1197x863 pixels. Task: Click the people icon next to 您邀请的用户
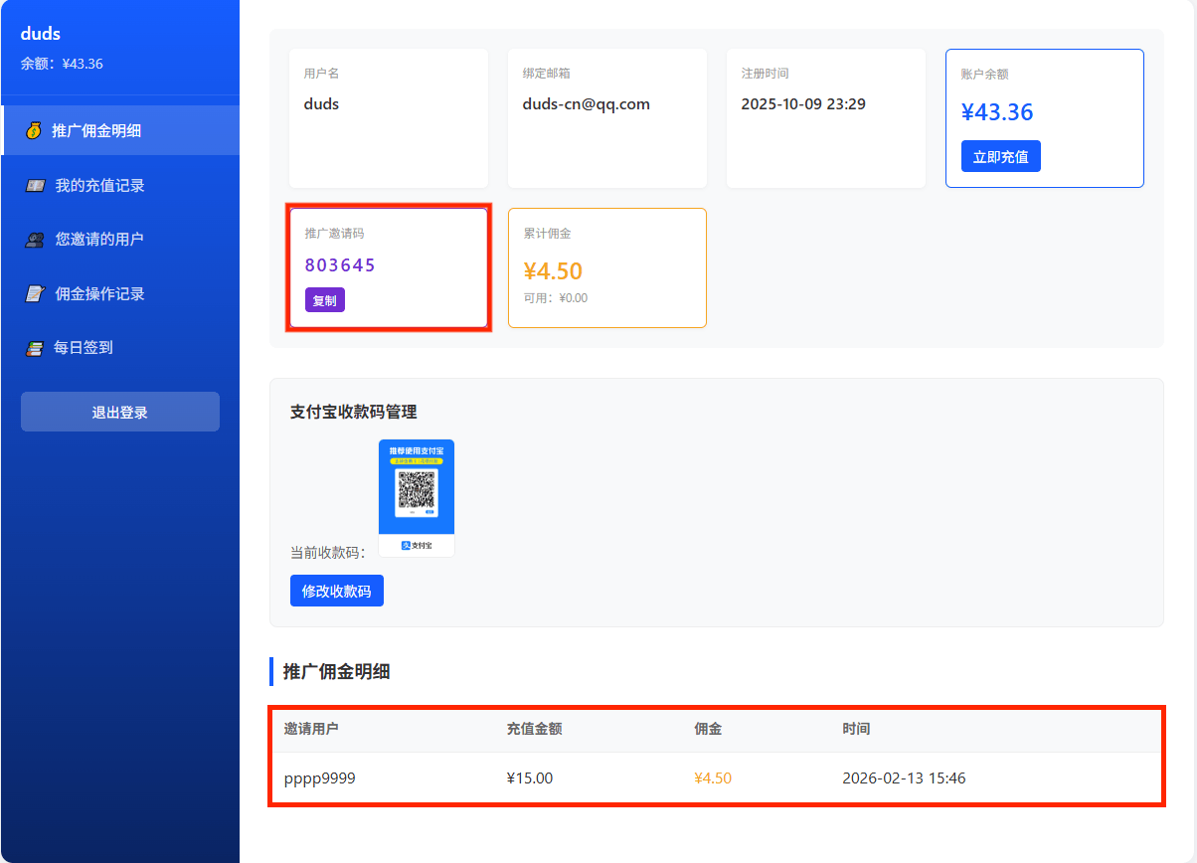click(x=33, y=239)
